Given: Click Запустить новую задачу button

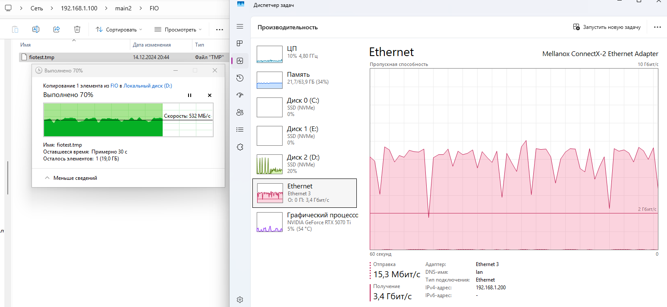Looking at the screenshot, I should 607,27.
